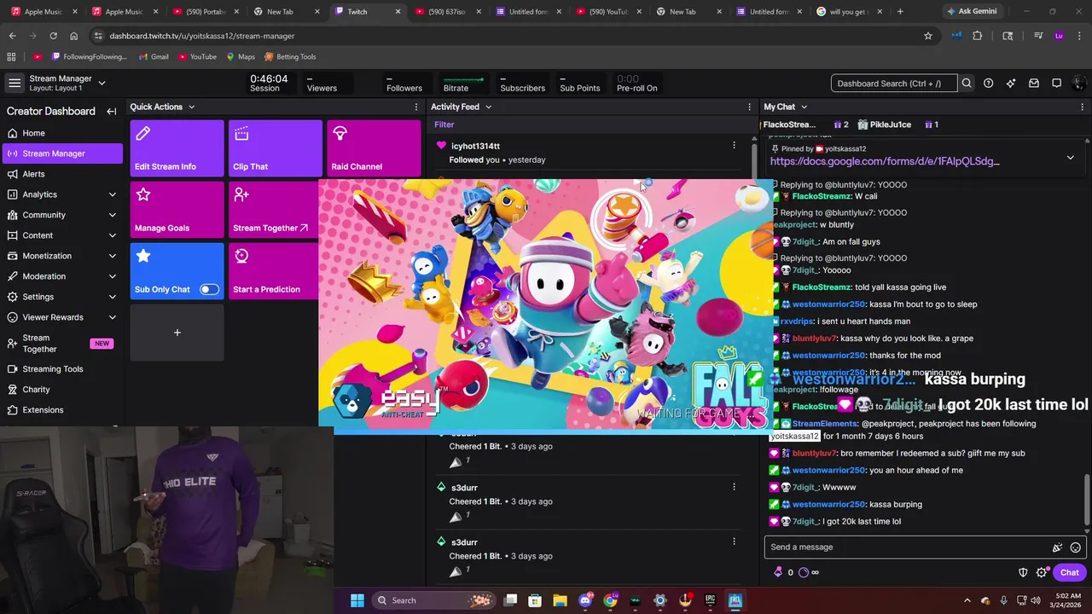Open Chrome from the taskbar
This screenshot has width=1092, height=614.
610,600
